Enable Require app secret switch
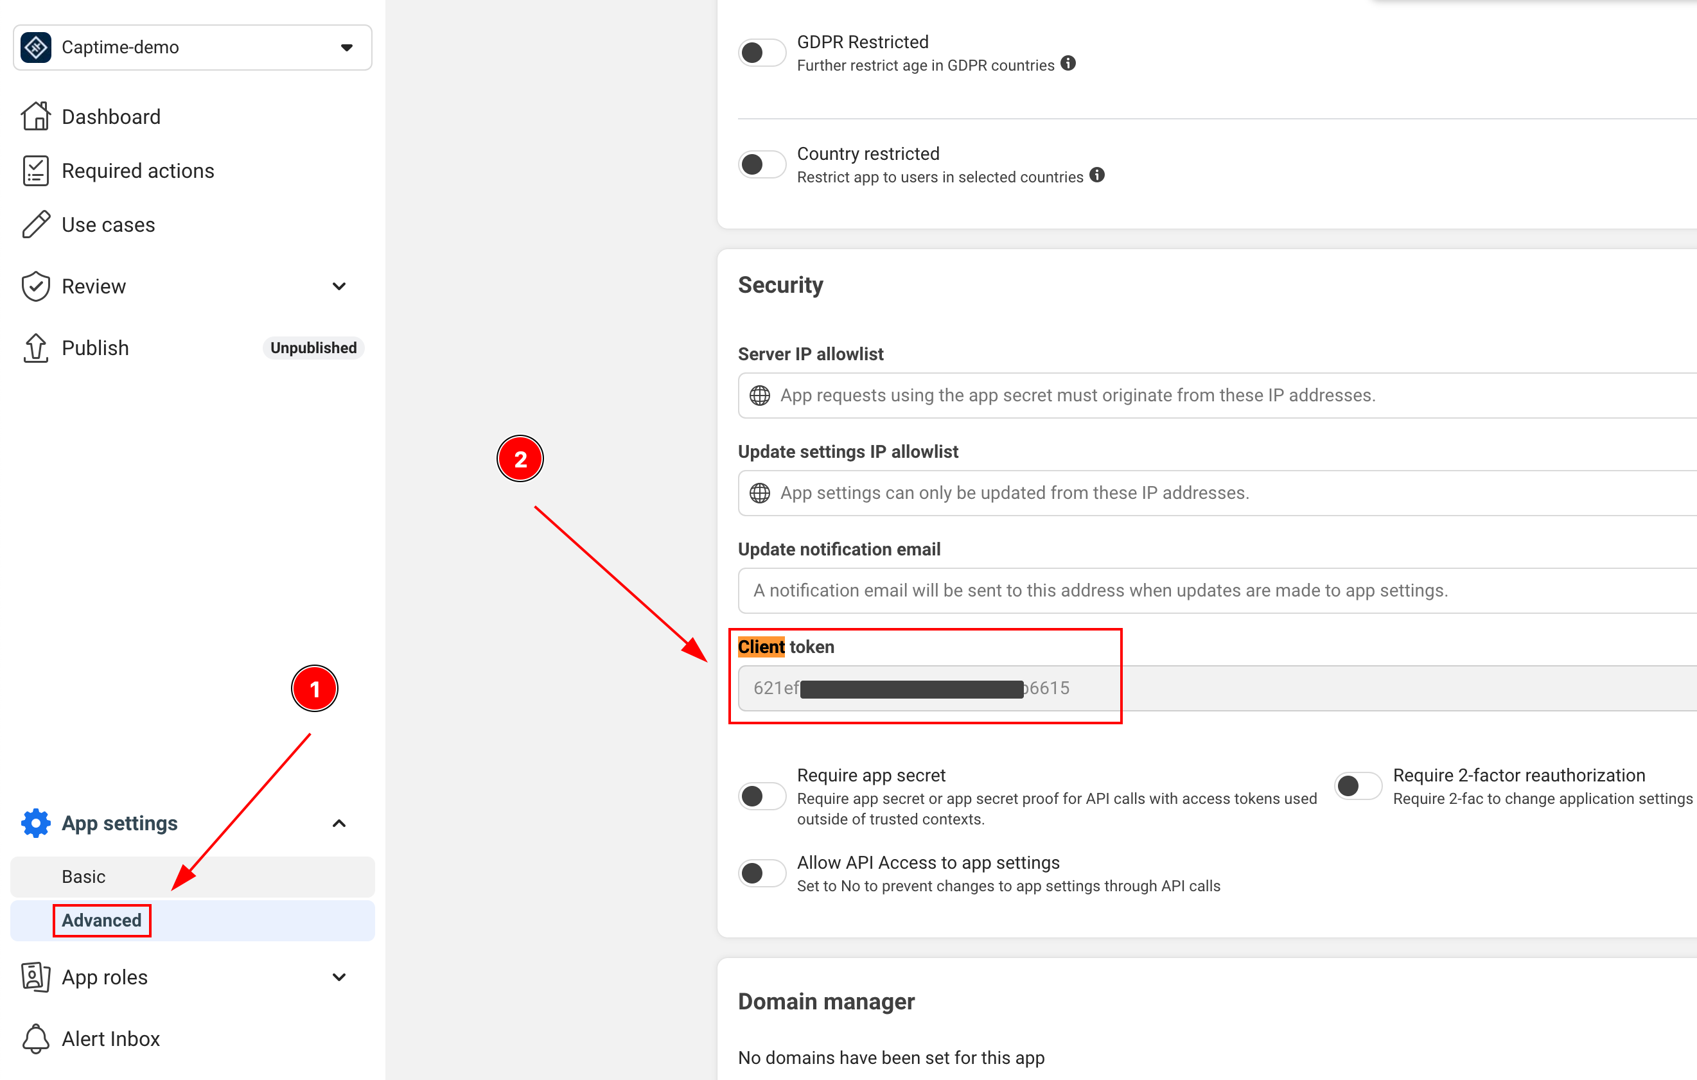This screenshot has width=1697, height=1080. 761,796
